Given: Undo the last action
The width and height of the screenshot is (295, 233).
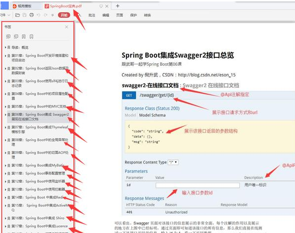Looking at the screenshot, I should coord(38,15).
